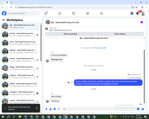This screenshot has width=149, height=119.
Task: Open the account profile avatar menu
Action: coord(143,13)
